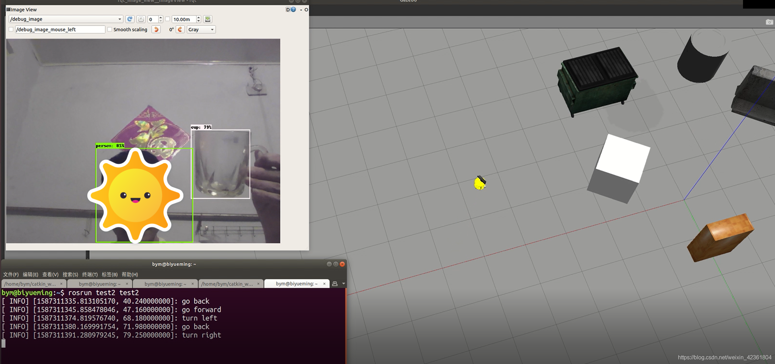Close the fourth /home/bym/catkin_w... terminal tab

click(258, 284)
